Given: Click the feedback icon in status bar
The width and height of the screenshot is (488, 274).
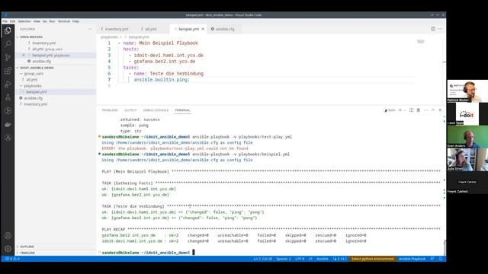Looking at the screenshot, I should pyautogui.click(x=432, y=259).
